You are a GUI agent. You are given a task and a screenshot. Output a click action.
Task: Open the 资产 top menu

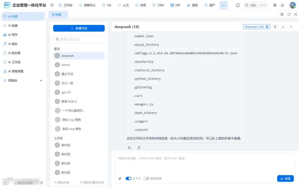210,5
